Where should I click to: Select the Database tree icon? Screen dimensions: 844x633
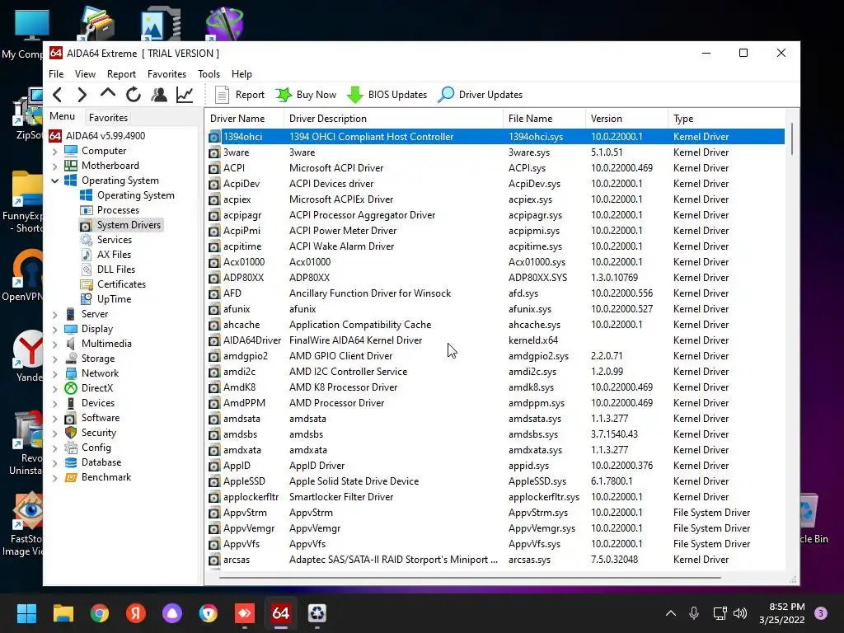[71, 462]
